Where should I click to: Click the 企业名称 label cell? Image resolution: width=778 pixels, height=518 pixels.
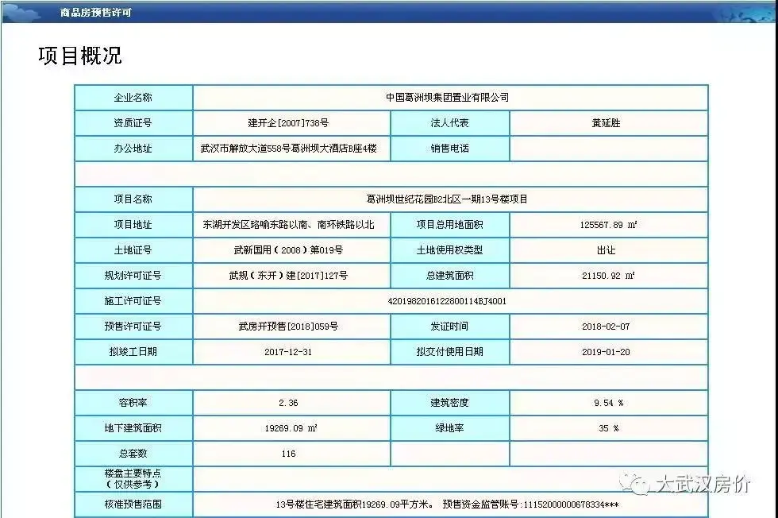[x=133, y=98]
